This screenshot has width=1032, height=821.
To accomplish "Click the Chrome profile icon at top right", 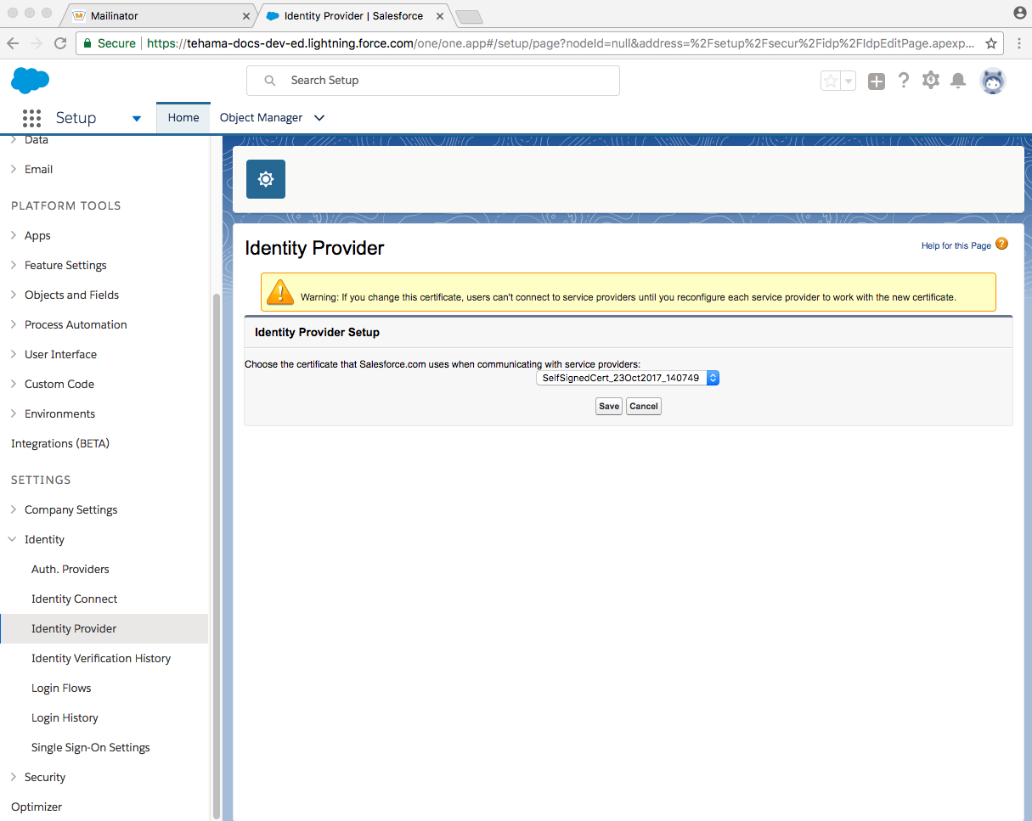I will (x=1020, y=13).
